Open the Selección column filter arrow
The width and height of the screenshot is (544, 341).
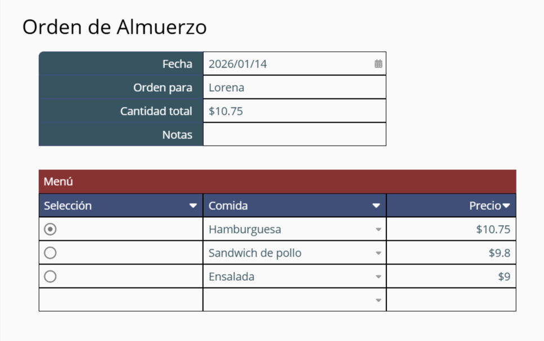193,206
